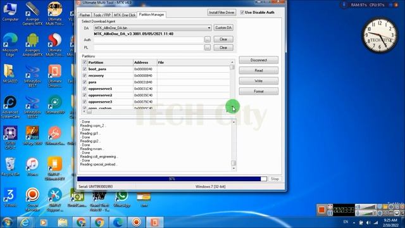Open iTunes desktop shortcut

[x=32, y=167]
